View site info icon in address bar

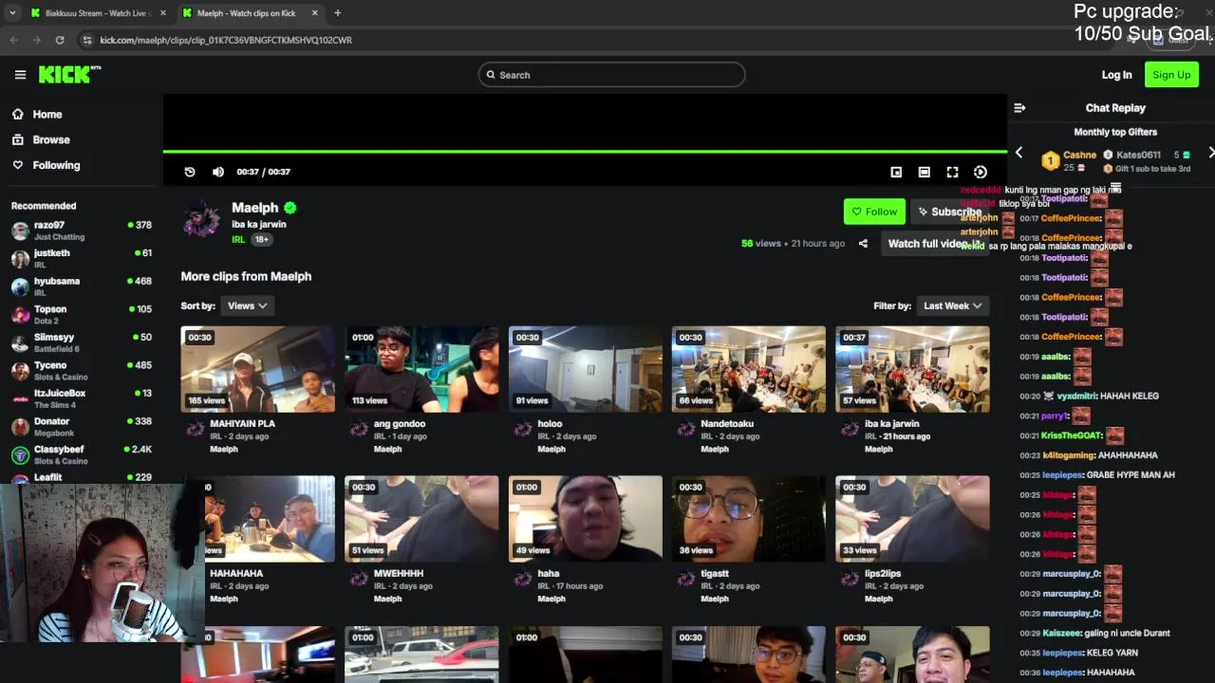[x=87, y=40]
